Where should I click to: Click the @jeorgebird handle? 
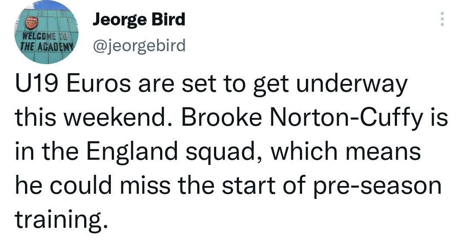point(139,45)
